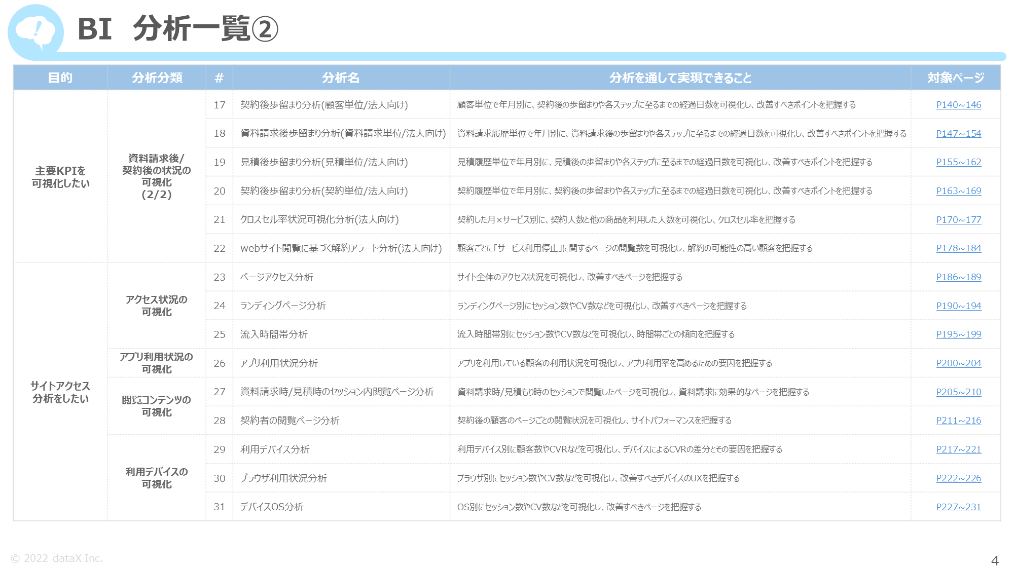Select クロスセル率状況可視化分析(法人向け) name
Viewport: 1014px width, 570px height.
point(319,219)
